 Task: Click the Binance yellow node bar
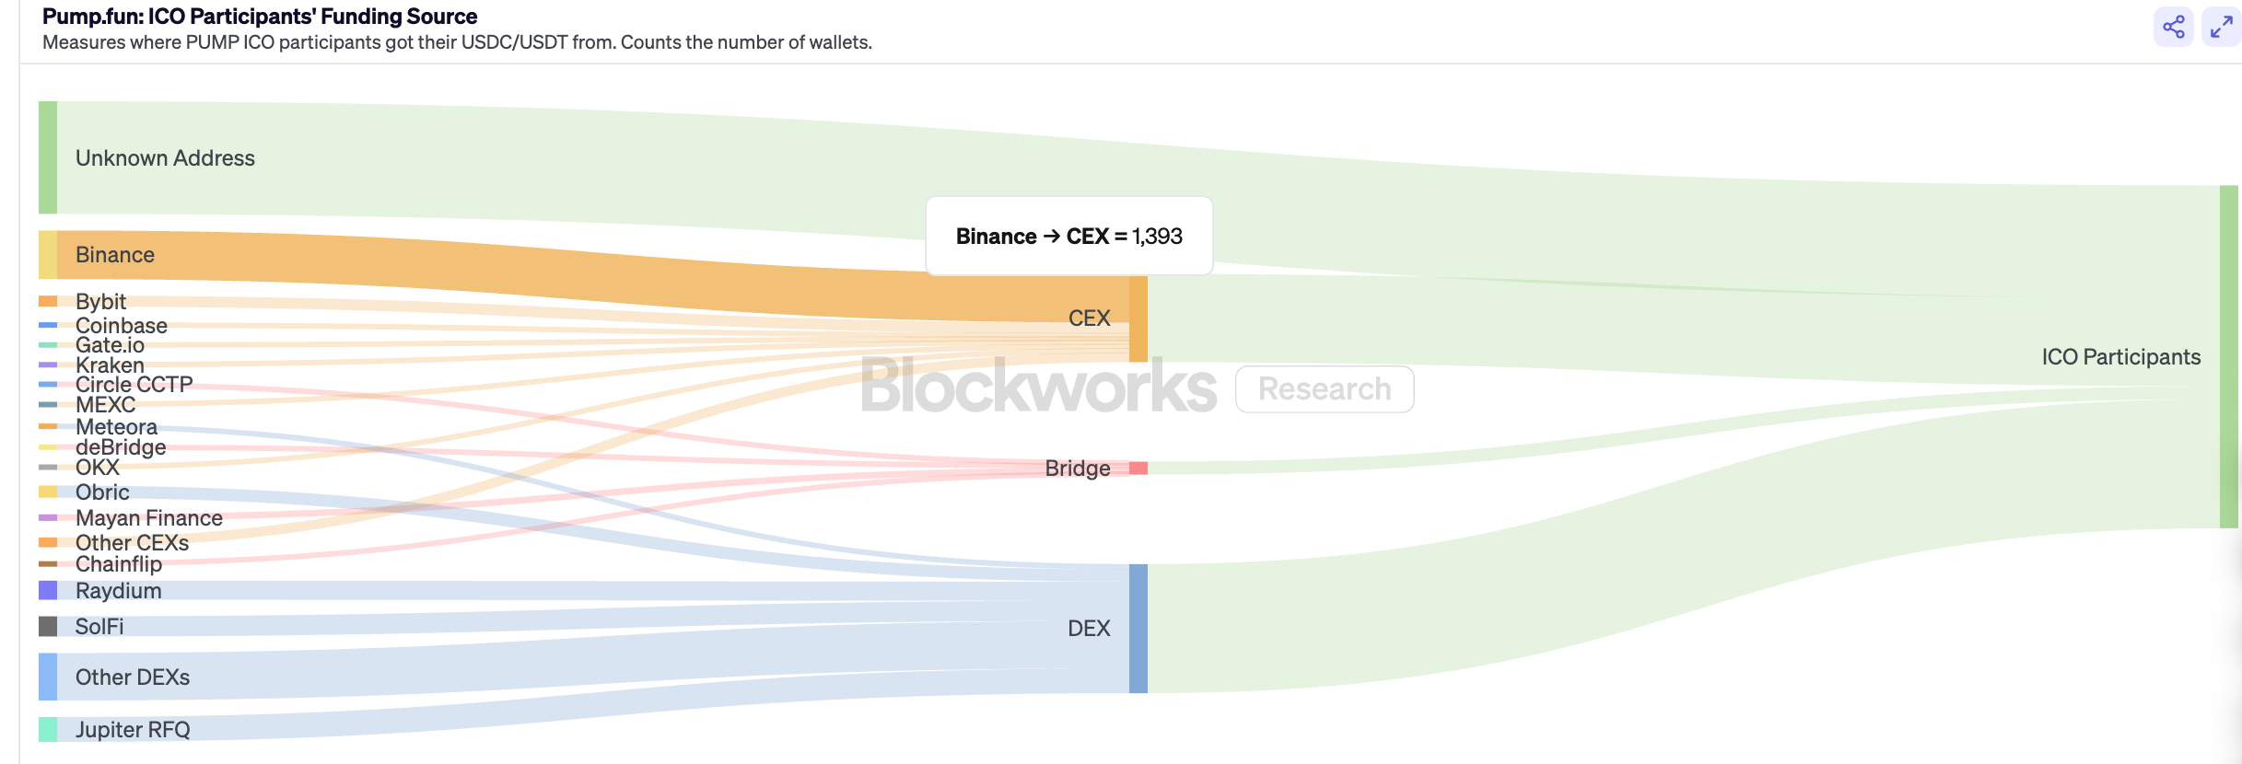48,255
